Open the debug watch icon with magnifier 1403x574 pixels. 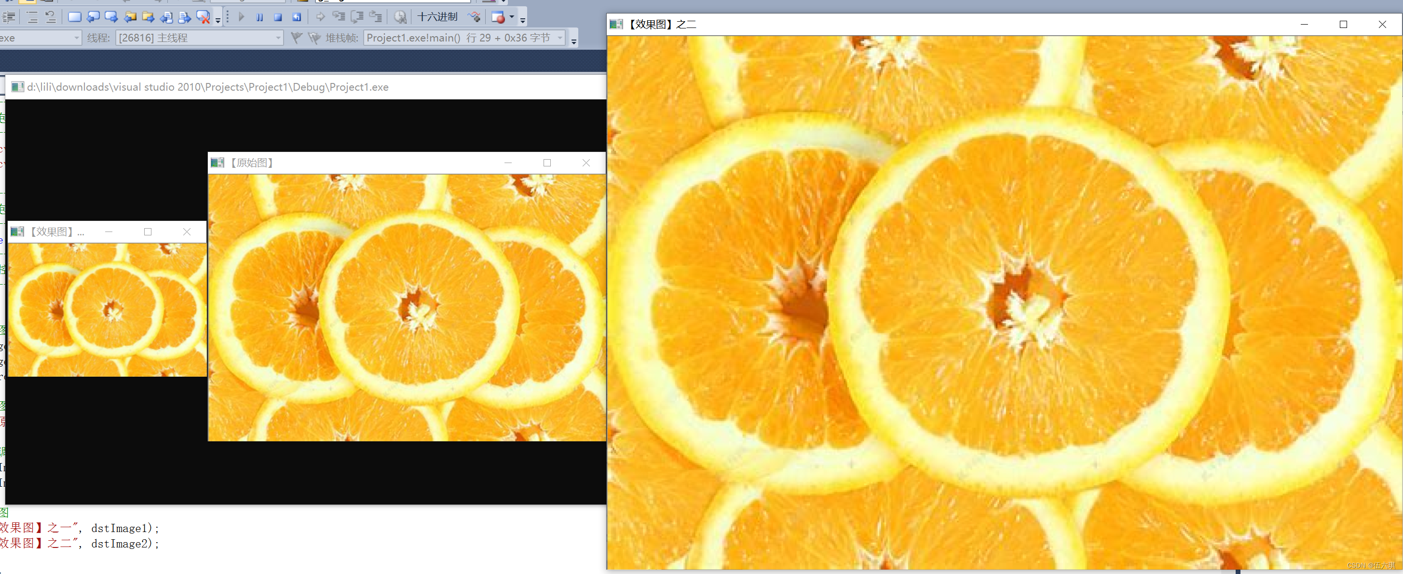tap(400, 17)
